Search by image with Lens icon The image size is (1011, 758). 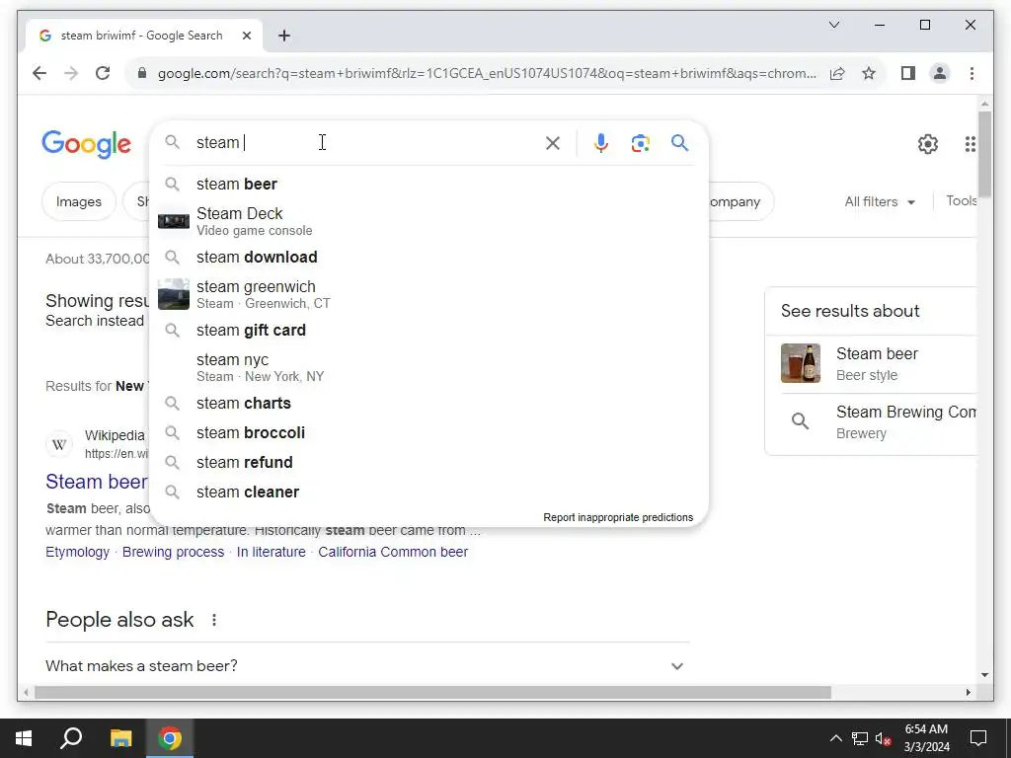point(640,143)
